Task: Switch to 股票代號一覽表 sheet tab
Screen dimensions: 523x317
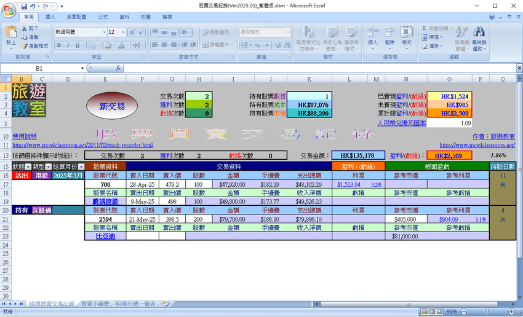Action: tap(136, 304)
